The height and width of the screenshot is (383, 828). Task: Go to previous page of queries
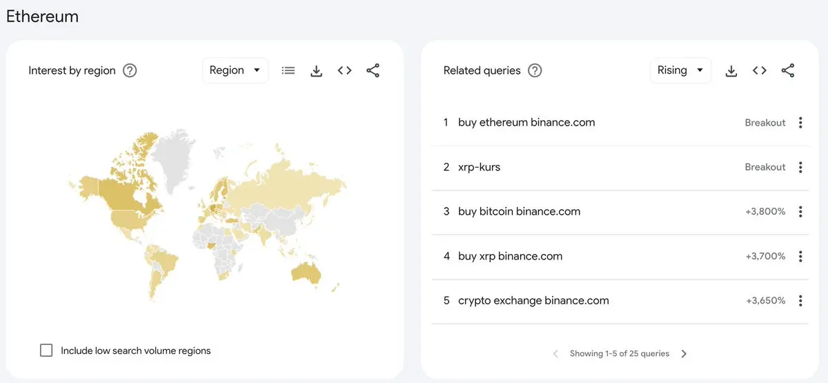point(555,353)
